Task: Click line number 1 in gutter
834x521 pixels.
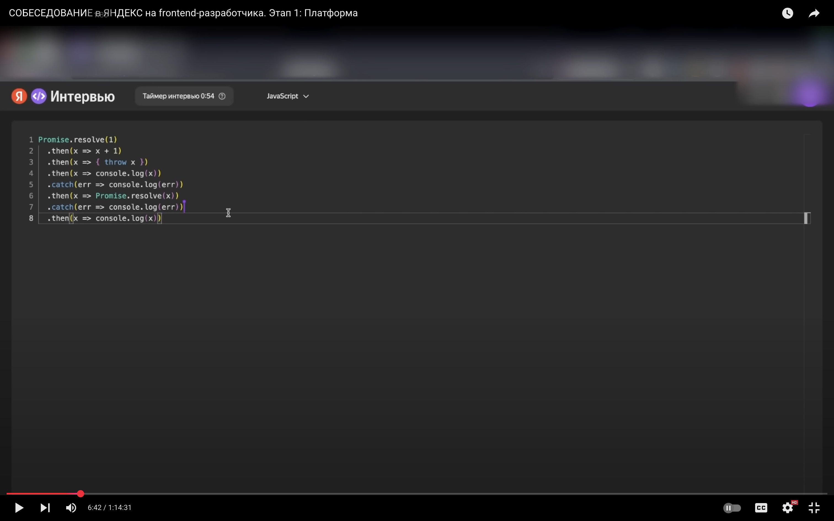Action: [31, 139]
